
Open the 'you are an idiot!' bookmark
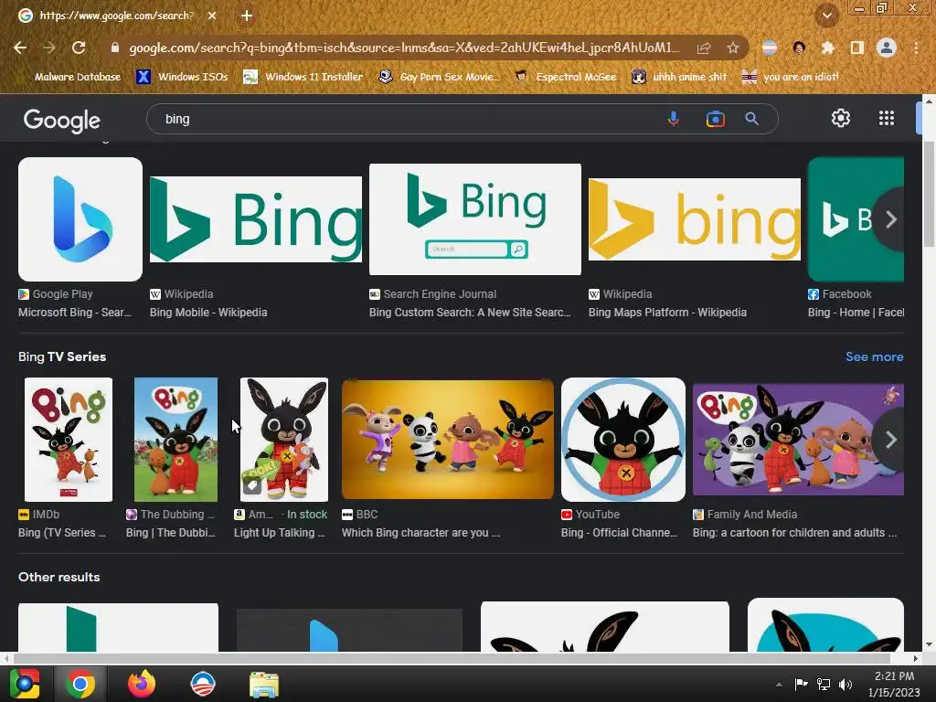coord(790,77)
